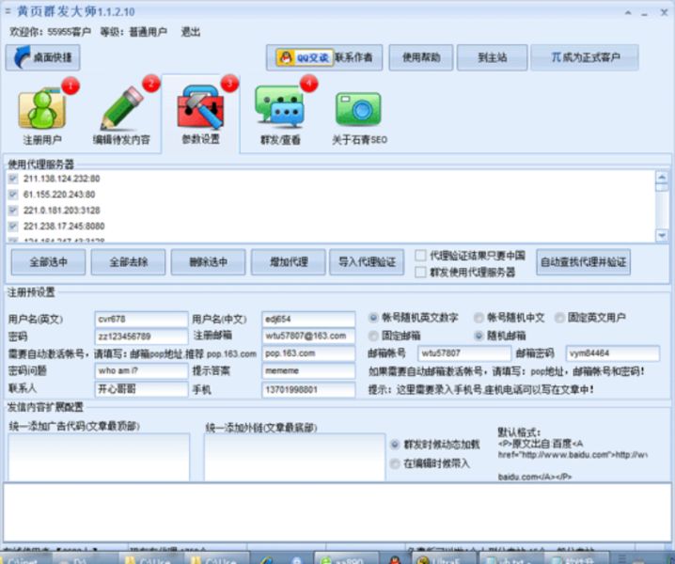This screenshot has height=564, width=675.
Task: Uncheck proxy 211.138.124.232:80 checkbox
Action: pos(13,179)
